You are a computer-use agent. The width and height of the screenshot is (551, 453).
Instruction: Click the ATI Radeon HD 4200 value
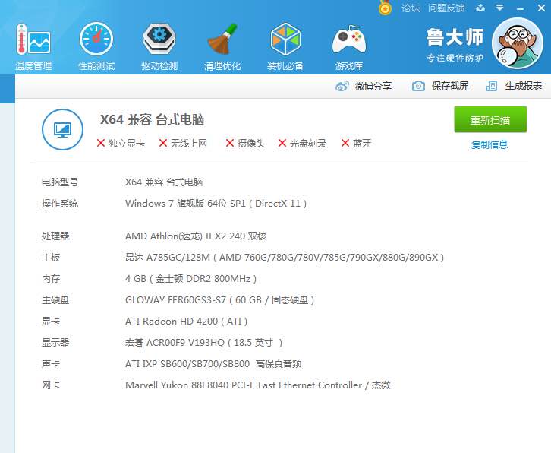pos(186,321)
